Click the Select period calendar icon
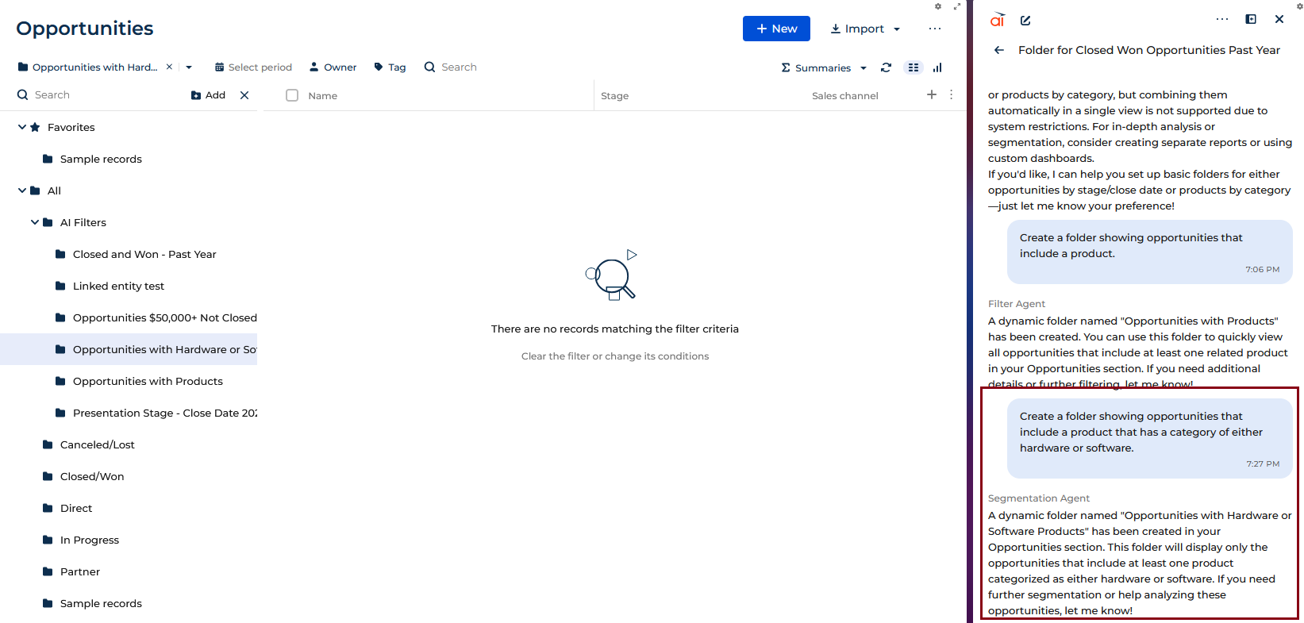Viewport: 1304px width, 623px height. (x=220, y=67)
